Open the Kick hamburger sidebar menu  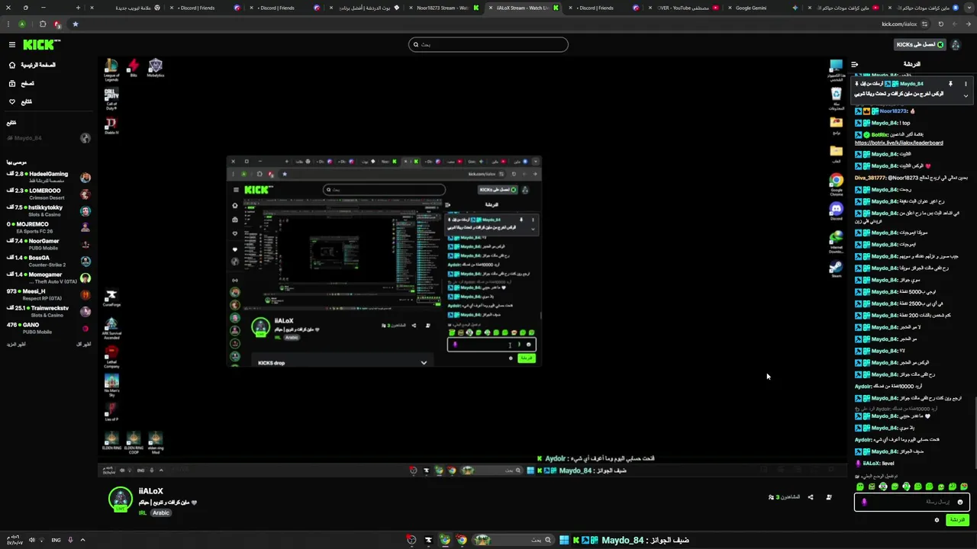(12, 45)
